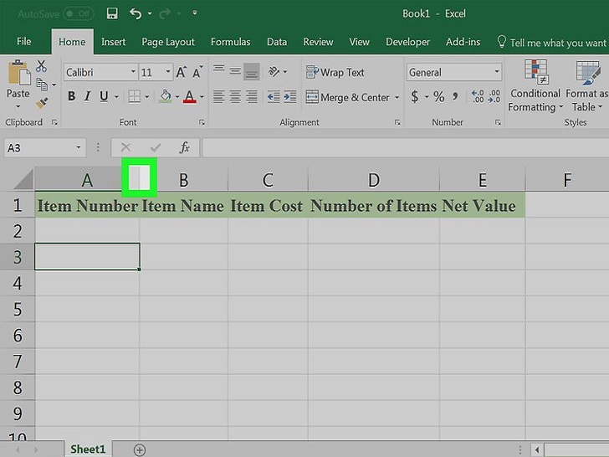Expand the Name Box dropdown arrow

coord(78,147)
